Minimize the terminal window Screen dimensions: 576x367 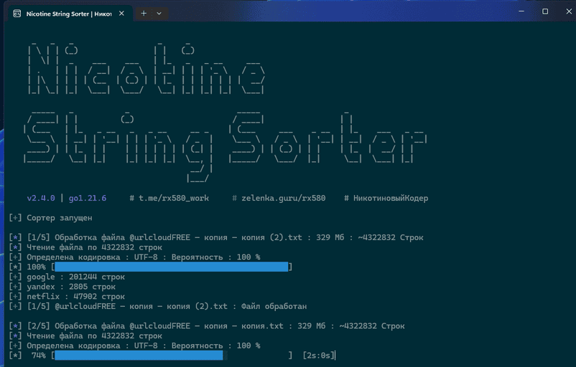point(521,11)
